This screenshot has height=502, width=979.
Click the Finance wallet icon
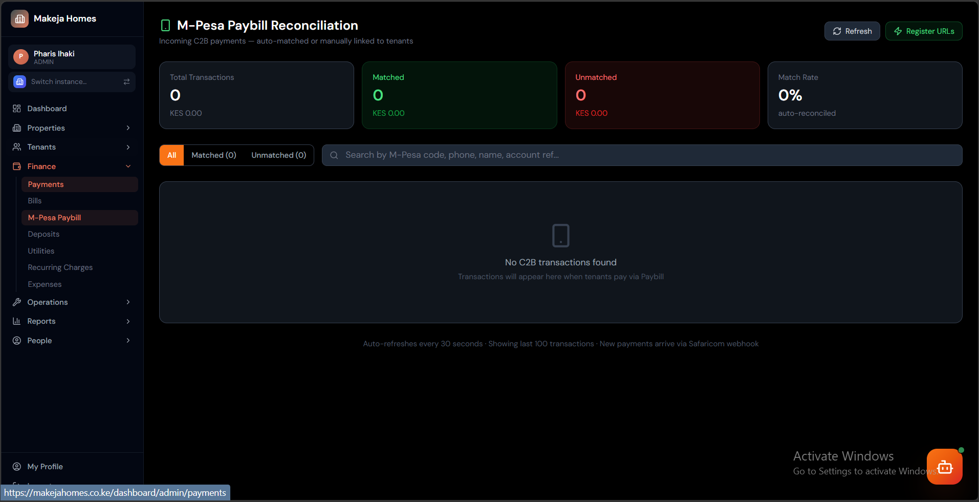[17, 166]
